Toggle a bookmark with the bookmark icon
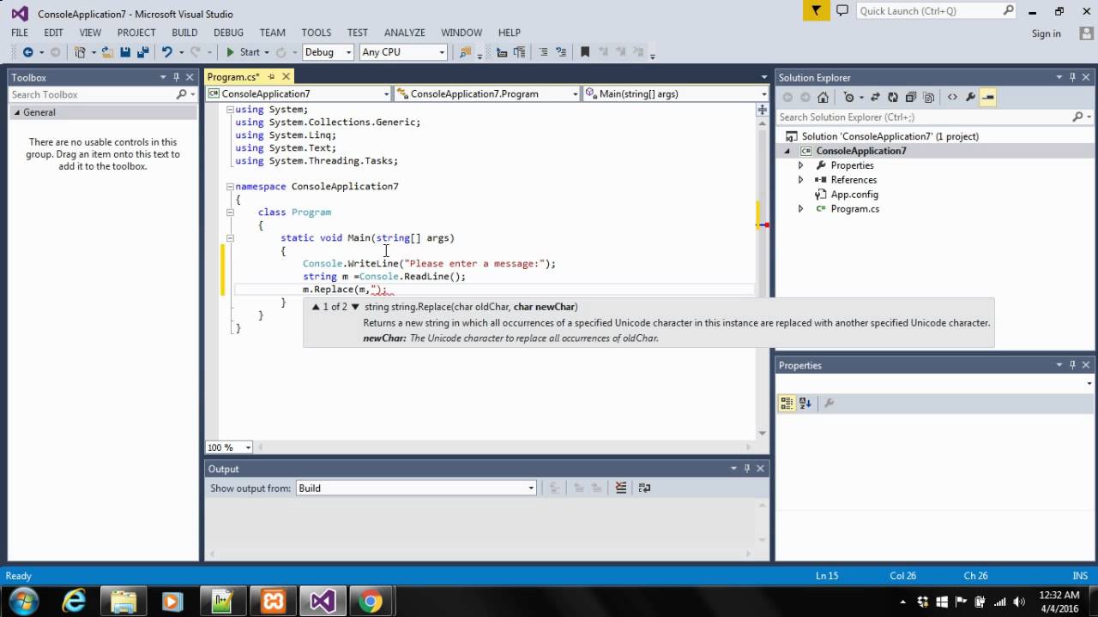 point(585,52)
